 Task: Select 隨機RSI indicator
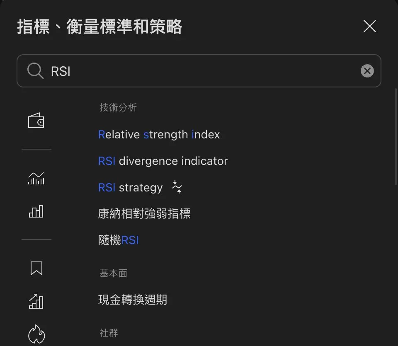click(119, 240)
